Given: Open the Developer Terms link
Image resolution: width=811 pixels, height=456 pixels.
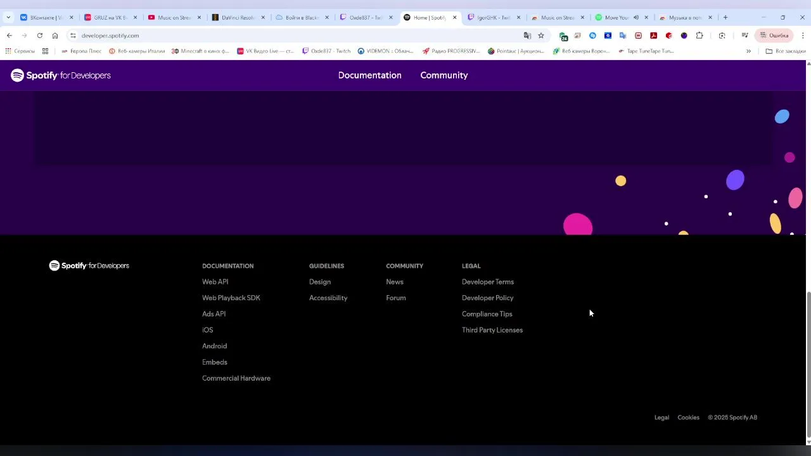Looking at the screenshot, I should pos(488,282).
